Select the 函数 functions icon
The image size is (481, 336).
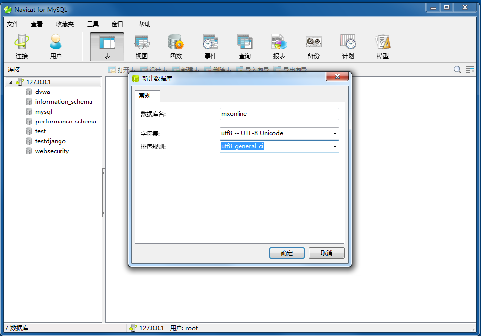[176, 47]
